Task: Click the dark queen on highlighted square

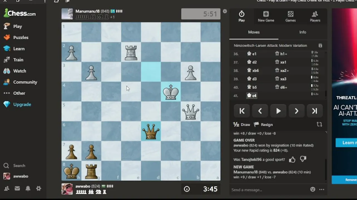Action: pos(151,131)
